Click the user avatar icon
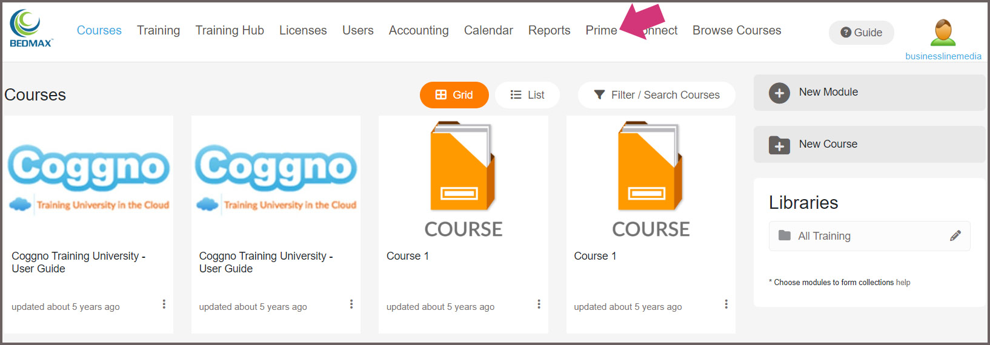The height and width of the screenshot is (345, 990). [x=943, y=33]
